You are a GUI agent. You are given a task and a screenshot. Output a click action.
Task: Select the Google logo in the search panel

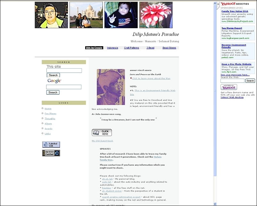tap(54, 81)
